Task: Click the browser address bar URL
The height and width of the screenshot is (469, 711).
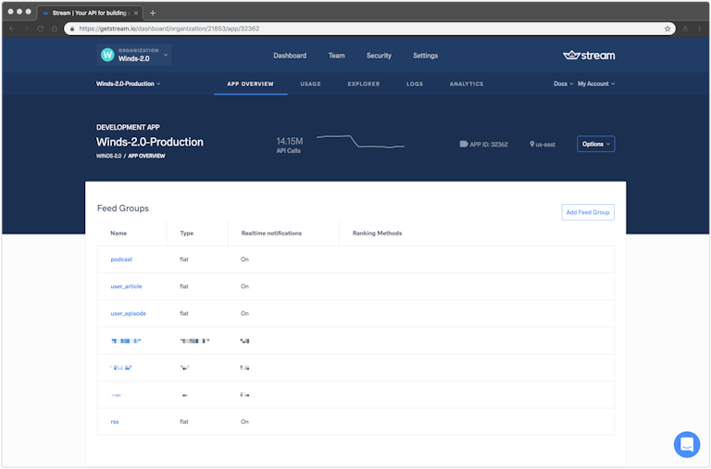Action: 169,29
